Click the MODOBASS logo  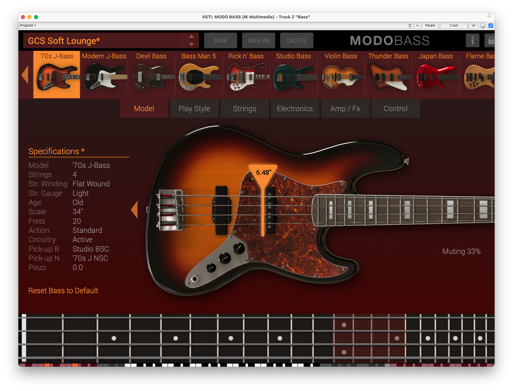[389, 41]
